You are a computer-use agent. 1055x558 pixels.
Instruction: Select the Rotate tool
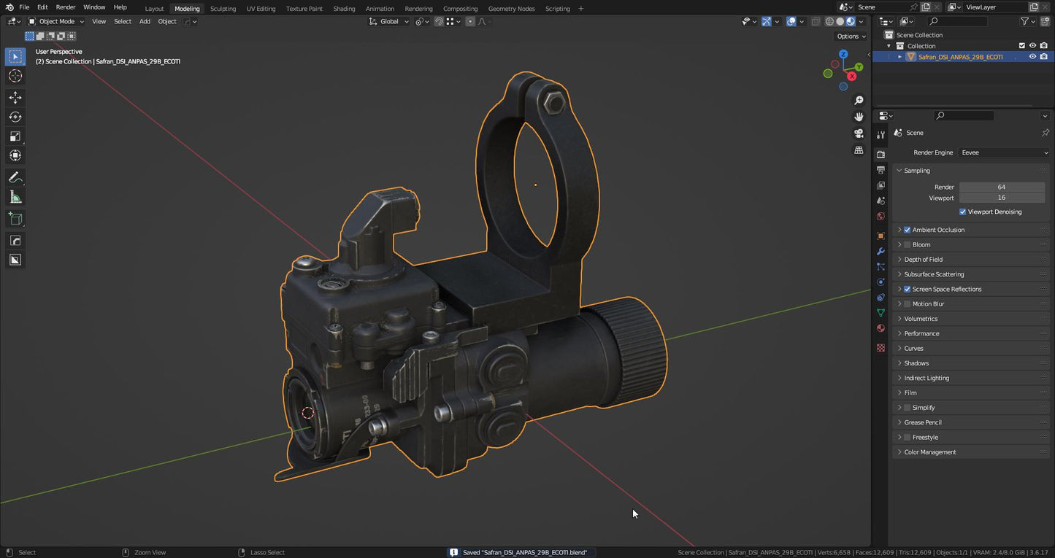(x=15, y=117)
